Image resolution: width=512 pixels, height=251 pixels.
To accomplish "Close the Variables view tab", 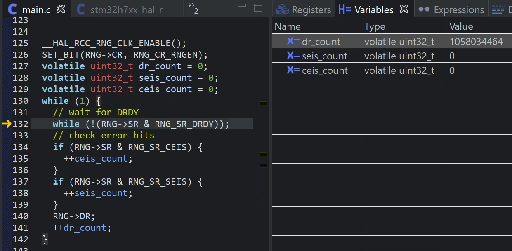I will coord(404,9).
